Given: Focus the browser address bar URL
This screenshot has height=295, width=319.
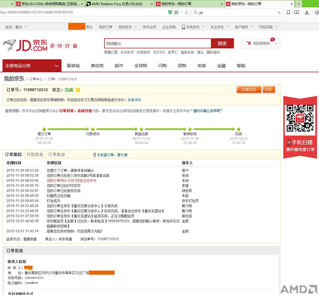Looking at the screenshot, I should point(83,12).
